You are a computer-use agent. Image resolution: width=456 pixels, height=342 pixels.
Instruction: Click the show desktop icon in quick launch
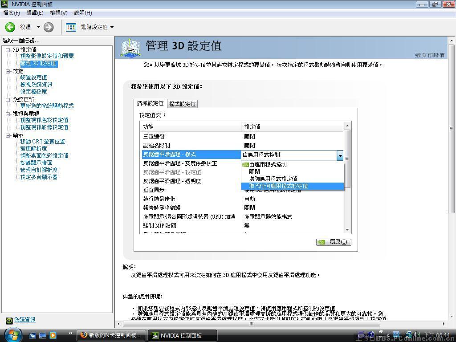point(43,335)
